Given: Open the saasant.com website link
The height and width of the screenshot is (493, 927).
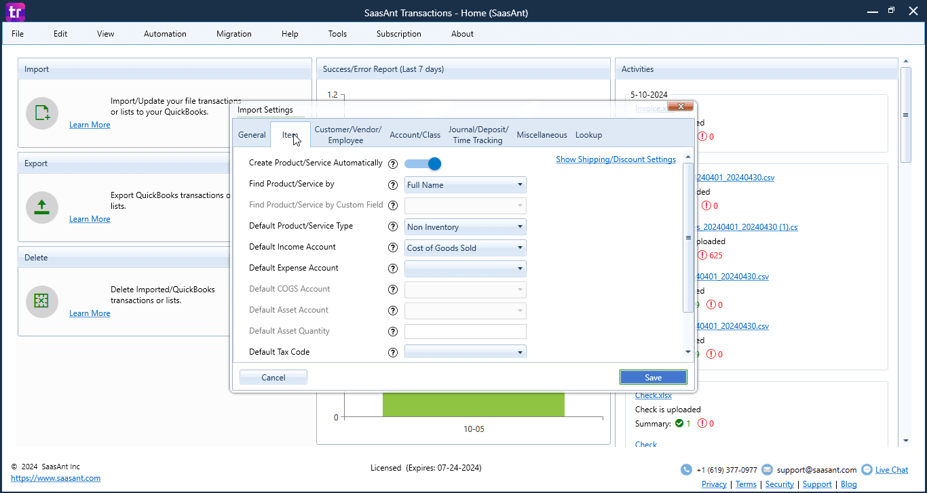Looking at the screenshot, I should [x=56, y=478].
